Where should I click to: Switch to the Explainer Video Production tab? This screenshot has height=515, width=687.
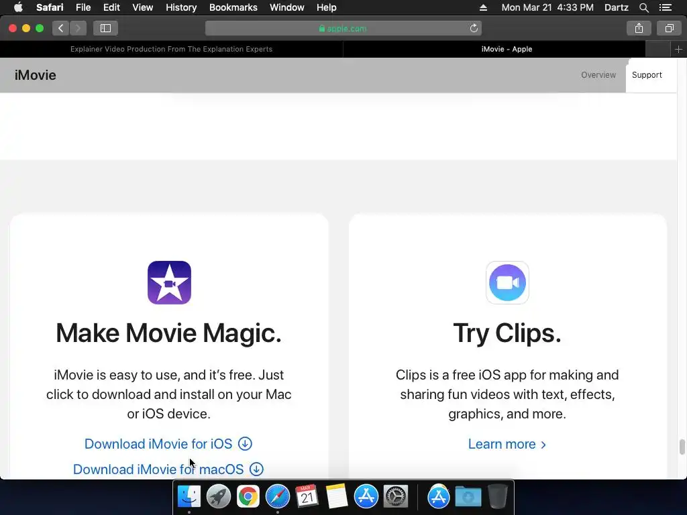(171, 49)
